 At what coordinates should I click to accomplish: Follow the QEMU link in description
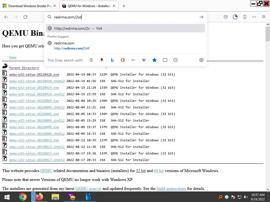click(x=46, y=171)
